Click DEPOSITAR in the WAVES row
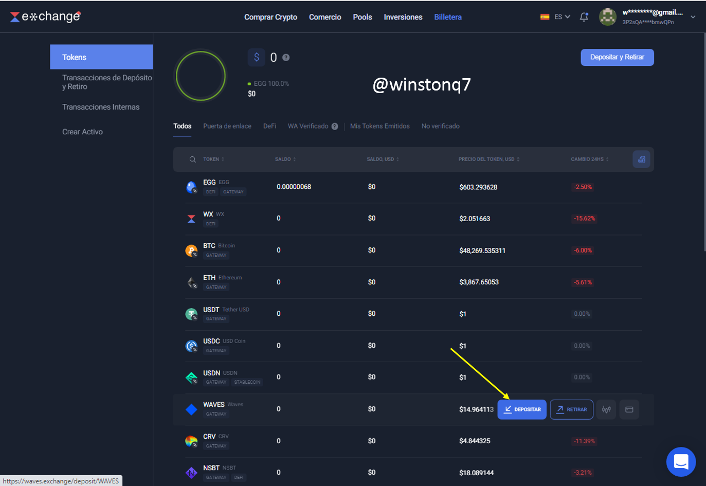Image resolution: width=706 pixels, height=486 pixels. tap(522, 409)
